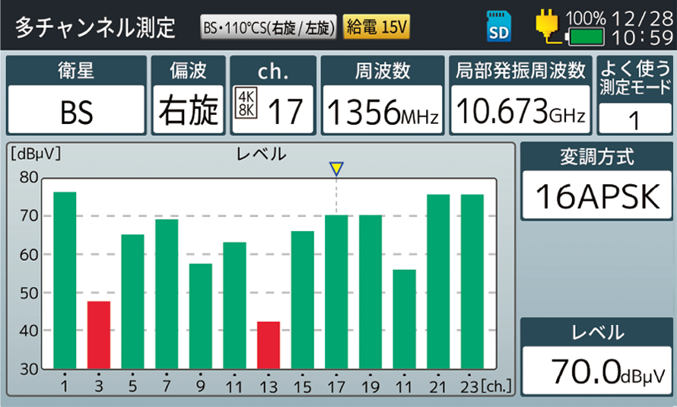Tap the blue SD card icon
The width and height of the screenshot is (677, 407).
[x=498, y=28]
